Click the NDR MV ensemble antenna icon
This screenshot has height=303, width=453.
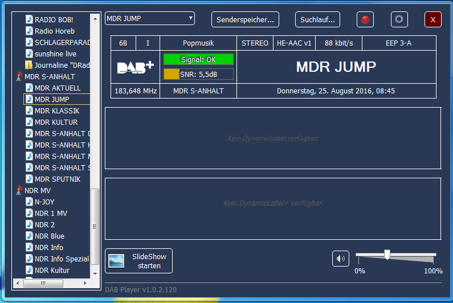tap(19, 191)
